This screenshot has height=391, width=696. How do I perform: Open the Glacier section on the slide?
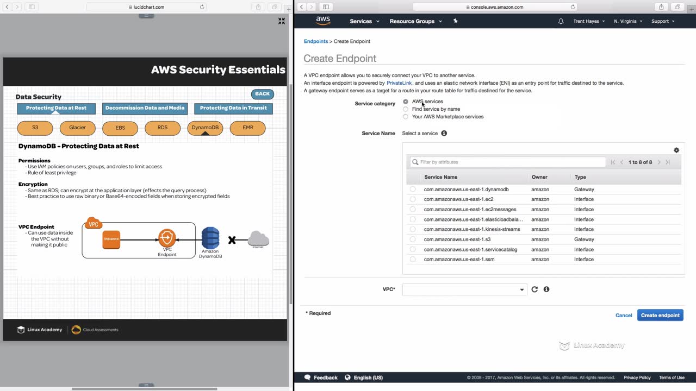click(x=78, y=128)
